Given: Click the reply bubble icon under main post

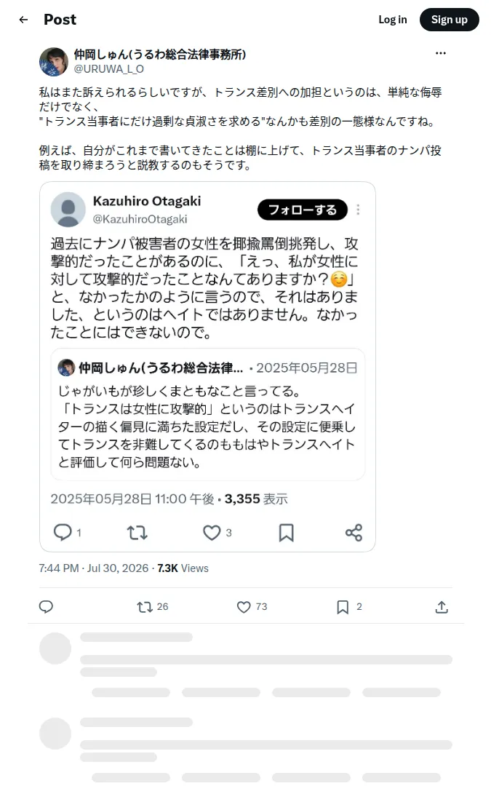Looking at the screenshot, I should click(x=46, y=607).
